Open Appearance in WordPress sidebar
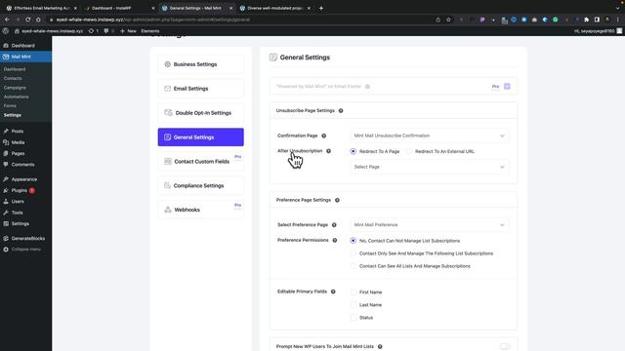This screenshot has width=625, height=351. [x=25, y=179]
